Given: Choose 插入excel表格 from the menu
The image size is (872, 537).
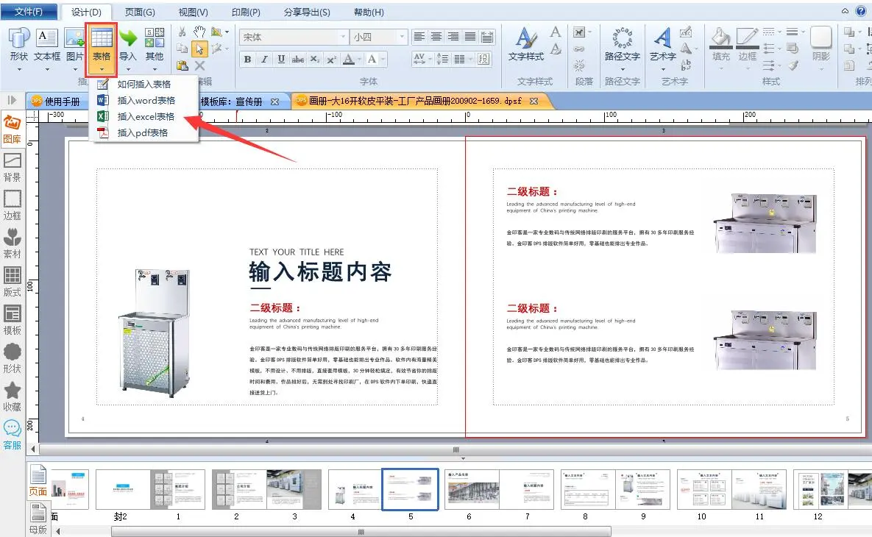Looking at the screenshot, I should coord(146,116).
